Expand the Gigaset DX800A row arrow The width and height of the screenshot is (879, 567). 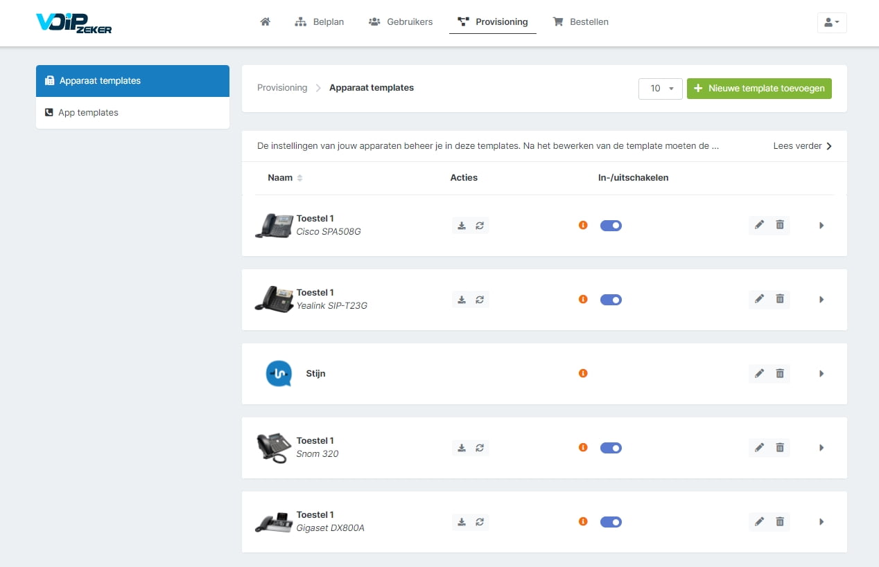coord(821,522)
